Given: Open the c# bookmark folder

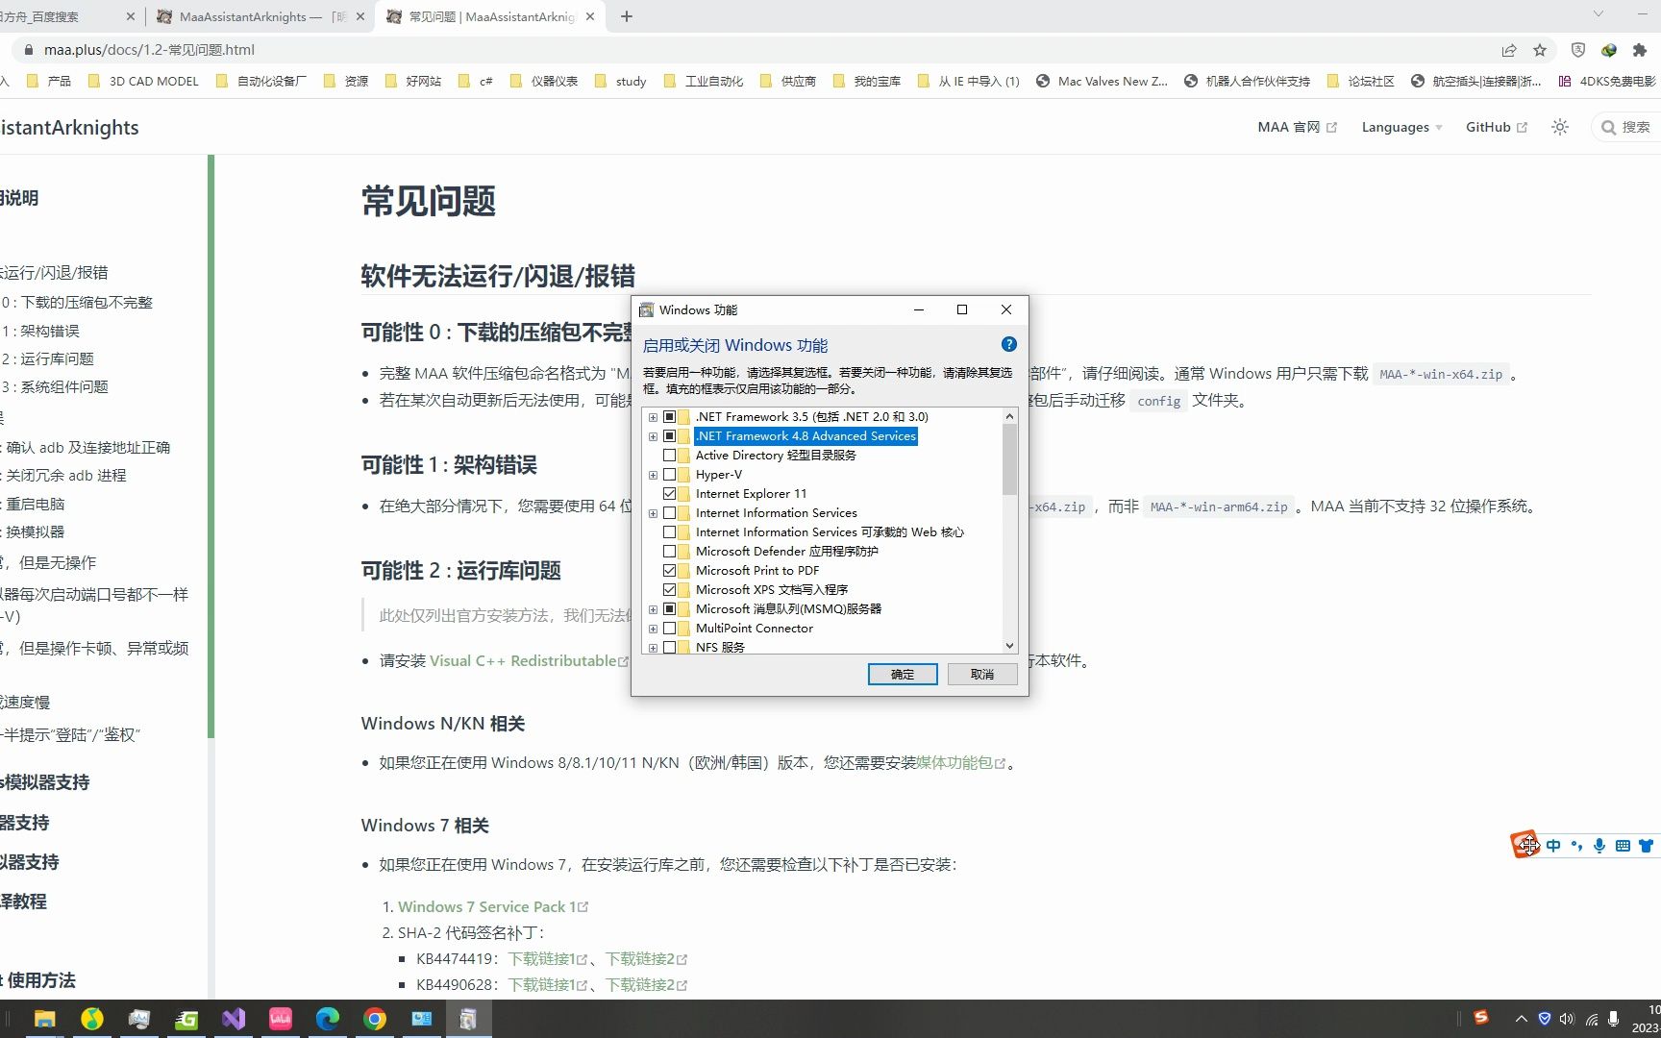Looking at the screenshot, I should [476, 81].
